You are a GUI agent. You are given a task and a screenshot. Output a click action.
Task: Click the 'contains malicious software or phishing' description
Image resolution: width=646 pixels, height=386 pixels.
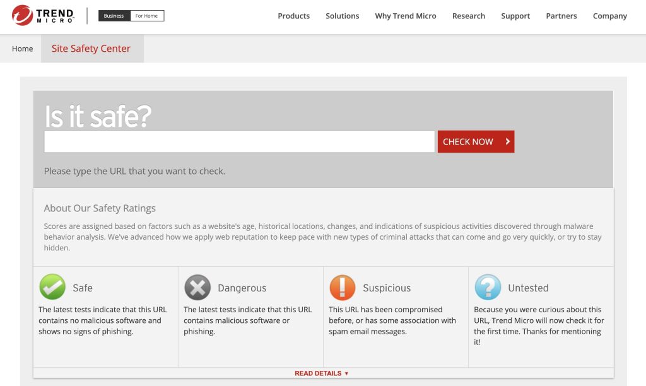247,320
